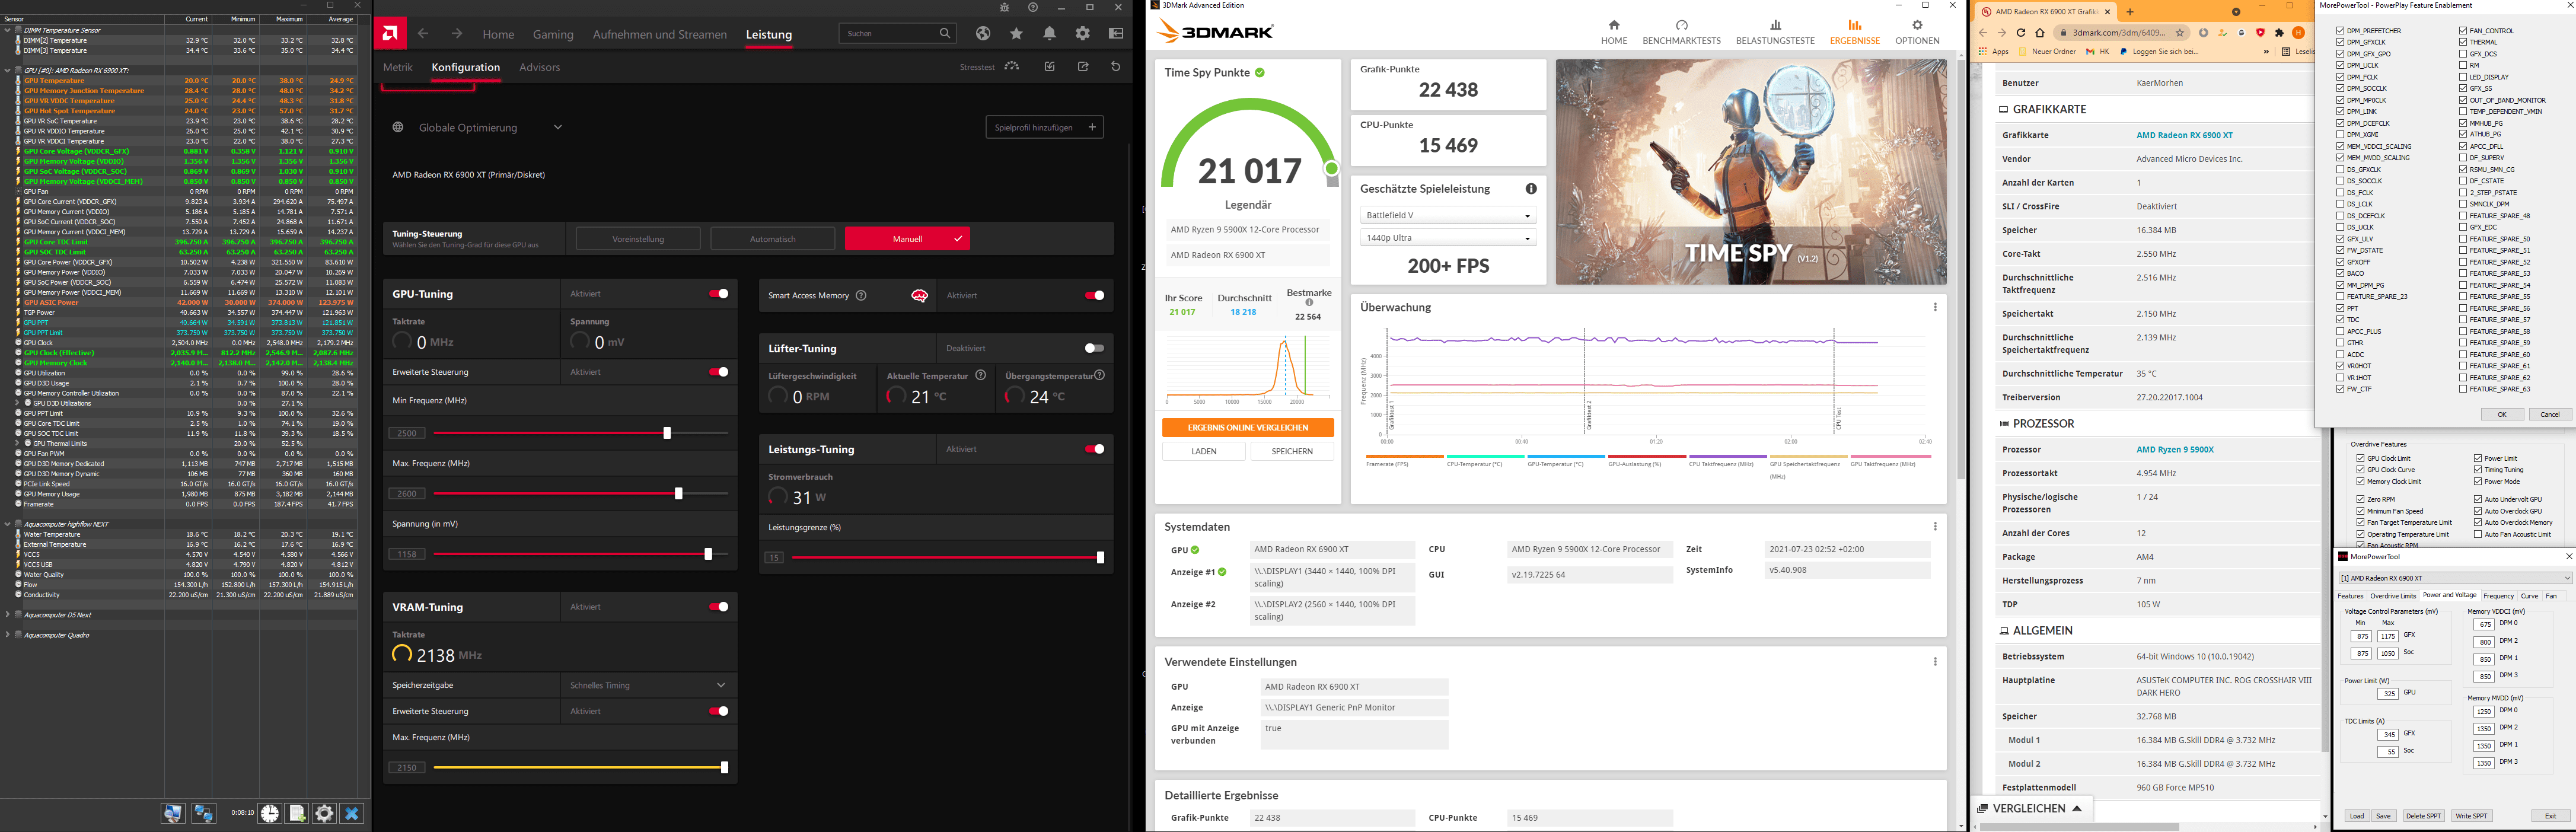Click the search magnifier in Radeon Software
The image size is (2576, 832).
click(x=944, y=34)
